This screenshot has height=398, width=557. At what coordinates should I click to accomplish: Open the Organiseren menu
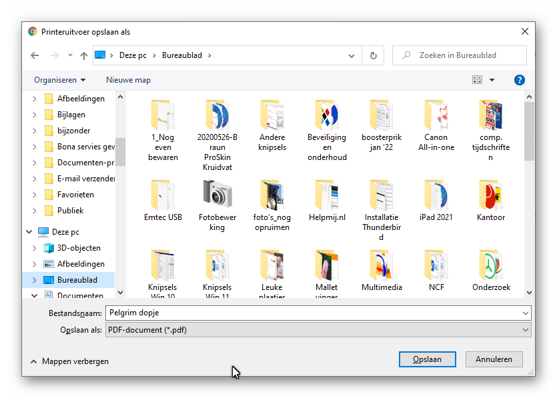point(60,80)
